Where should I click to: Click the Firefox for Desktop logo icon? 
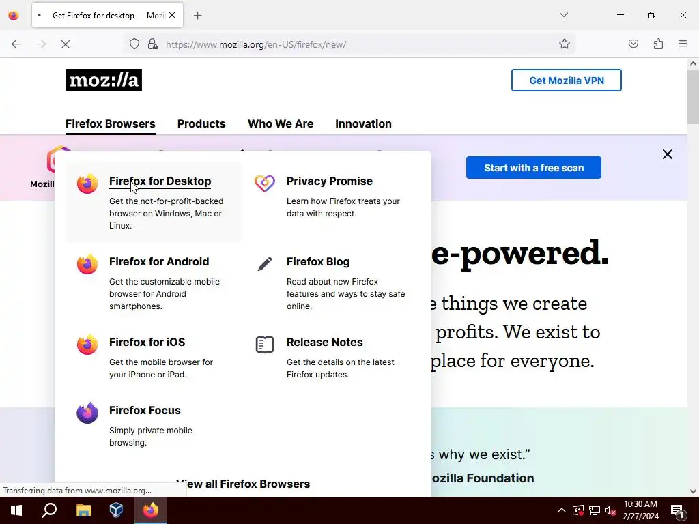(x=87, y=183)
